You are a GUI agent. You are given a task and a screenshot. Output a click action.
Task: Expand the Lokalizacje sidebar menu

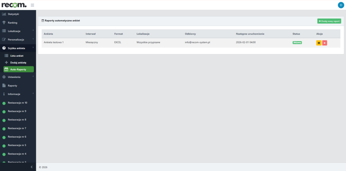(18, 31)
